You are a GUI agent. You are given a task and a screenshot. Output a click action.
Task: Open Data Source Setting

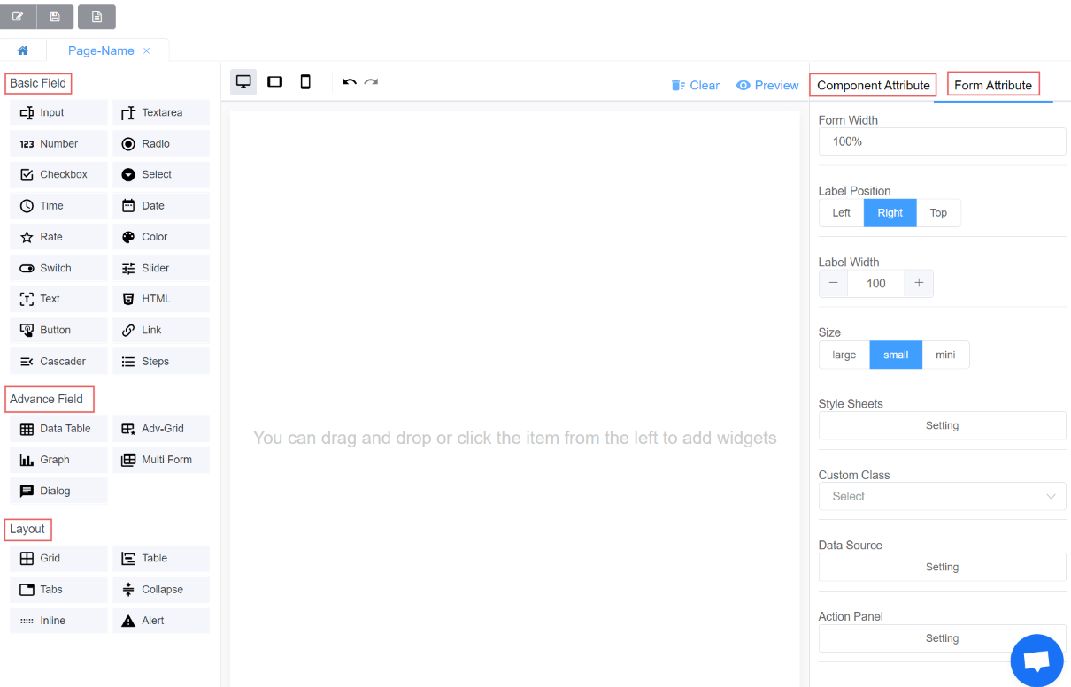pyautogui.click(x=942, y=567)
